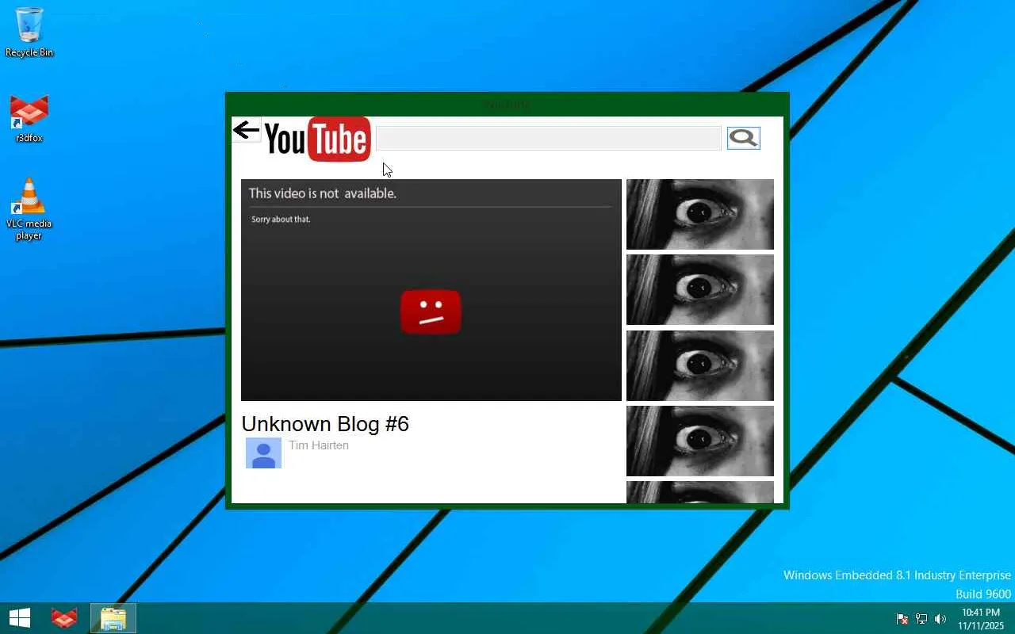
Task: Select the r3dfox desktop shortcut
Action: coord(29,119)
